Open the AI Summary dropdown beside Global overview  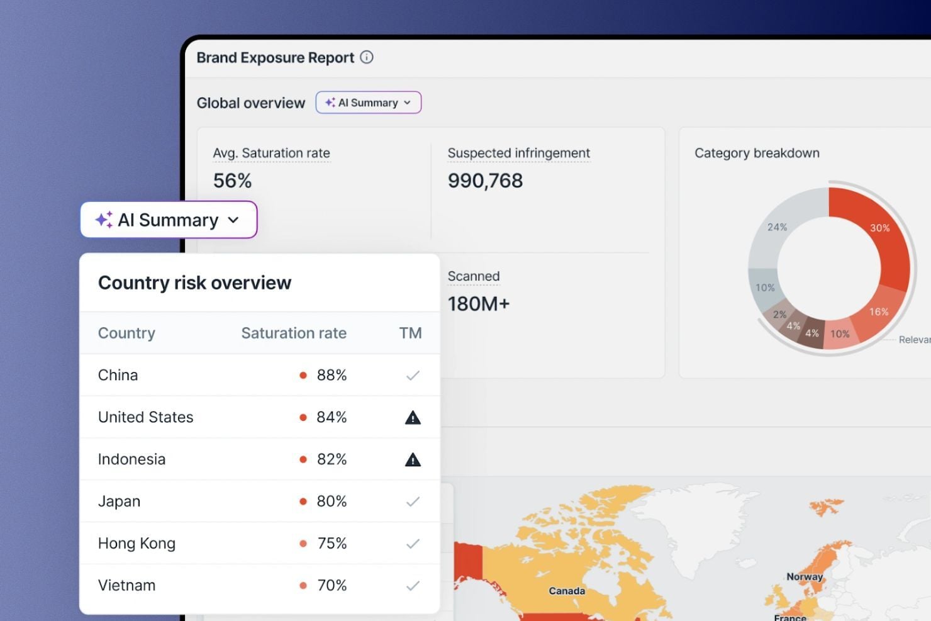pos(368,102)
